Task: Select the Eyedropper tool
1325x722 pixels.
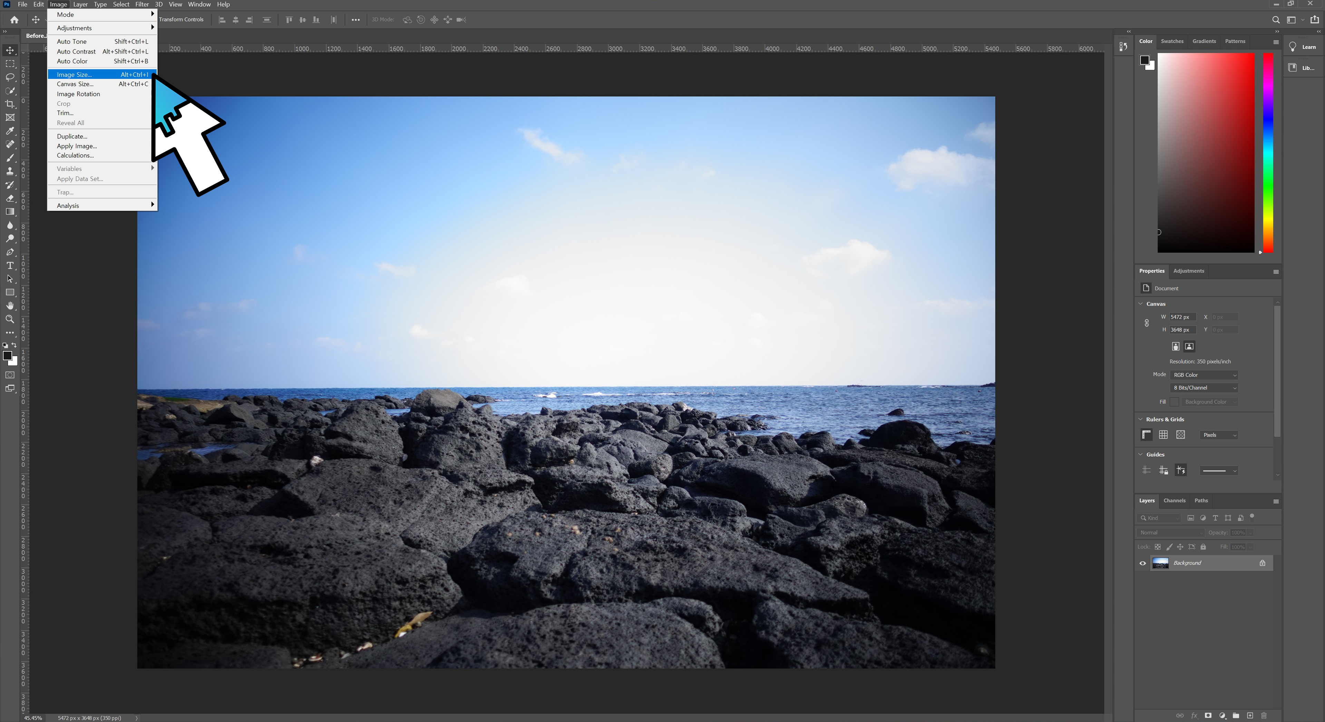Action: (10, 130)
